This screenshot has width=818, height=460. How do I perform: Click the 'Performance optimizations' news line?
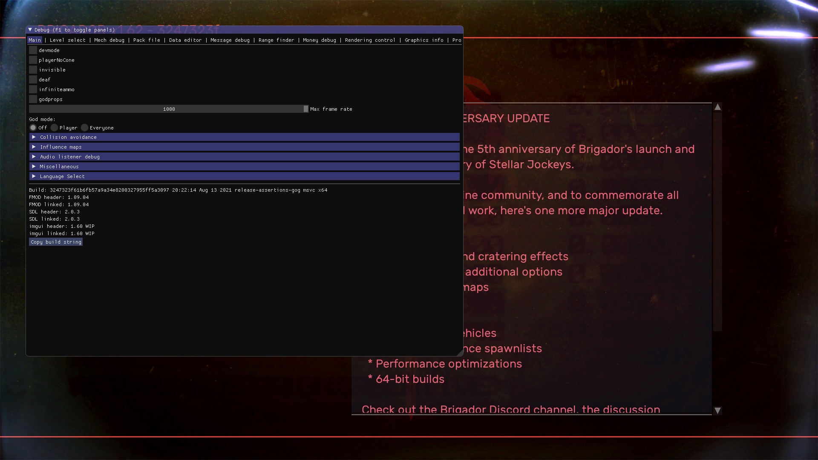(445, 364)
